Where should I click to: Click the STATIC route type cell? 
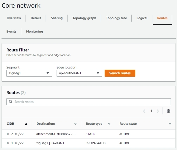click(91, 134)
